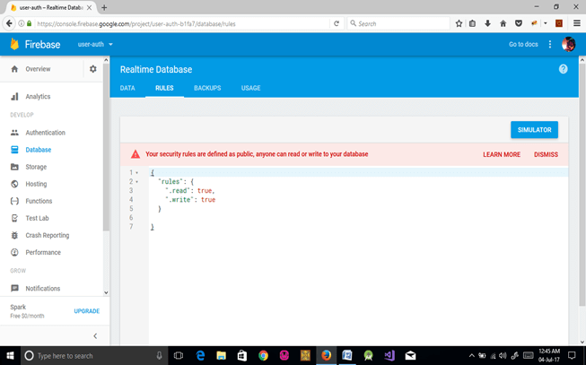The image size is (586, 365).
Task: Click the Spark plan label
Action: click(18, 307)
